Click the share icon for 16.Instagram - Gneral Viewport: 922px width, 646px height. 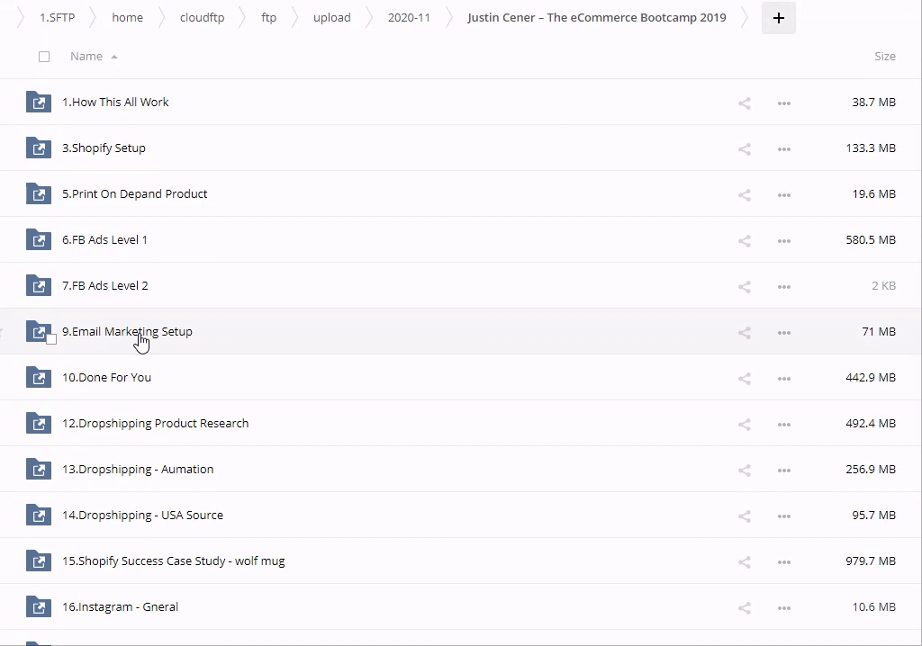[x=744, y=607]
